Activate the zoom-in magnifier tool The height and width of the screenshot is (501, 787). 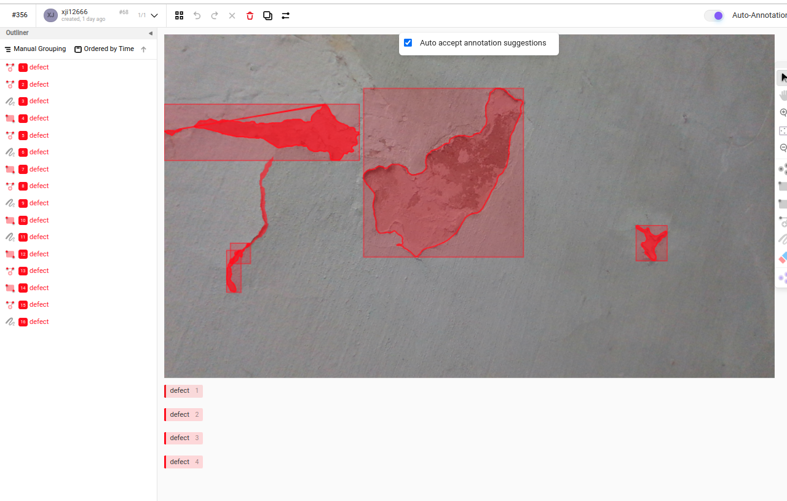pyautogui.click(x=783, y=112)
